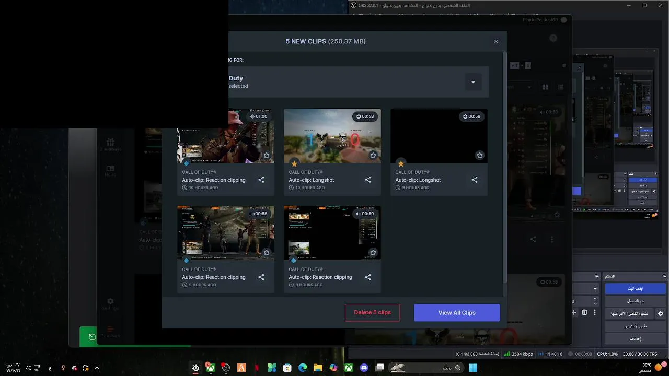669x376 pixels.
Task: Open Copilot from the taskbar
Action: pos(333,368)
